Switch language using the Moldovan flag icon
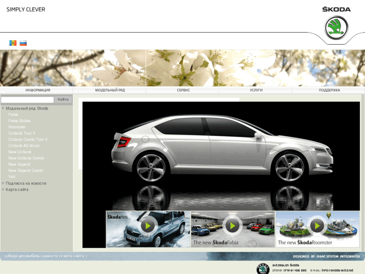Viewport: 365px width, 274px height. [x=13, y=43]
